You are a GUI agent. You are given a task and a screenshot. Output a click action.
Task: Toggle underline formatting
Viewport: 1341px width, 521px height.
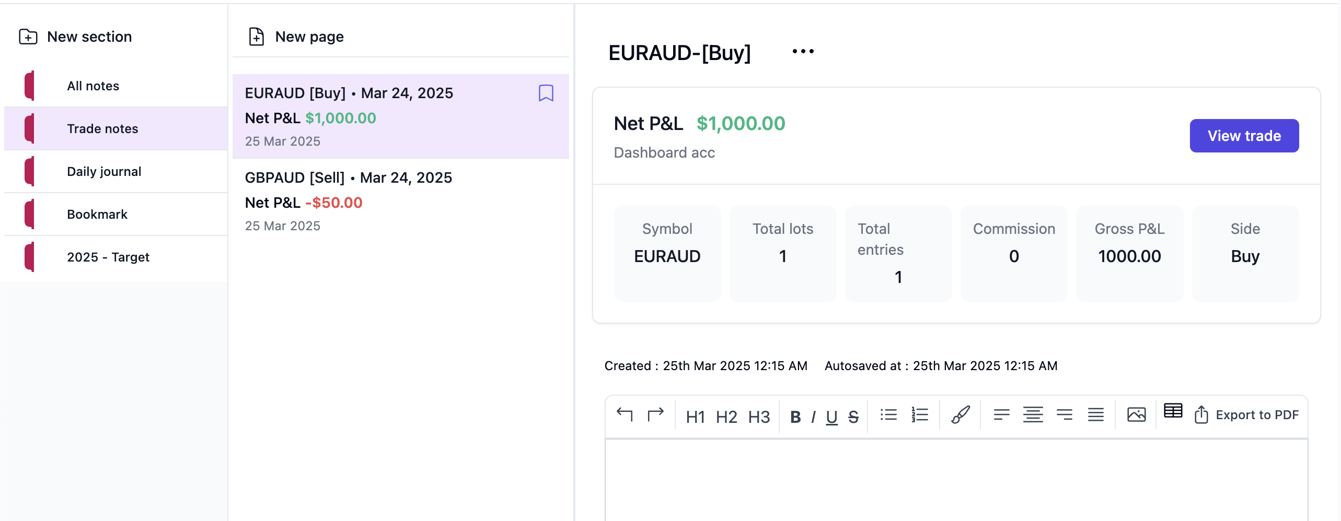click(831, 417)
